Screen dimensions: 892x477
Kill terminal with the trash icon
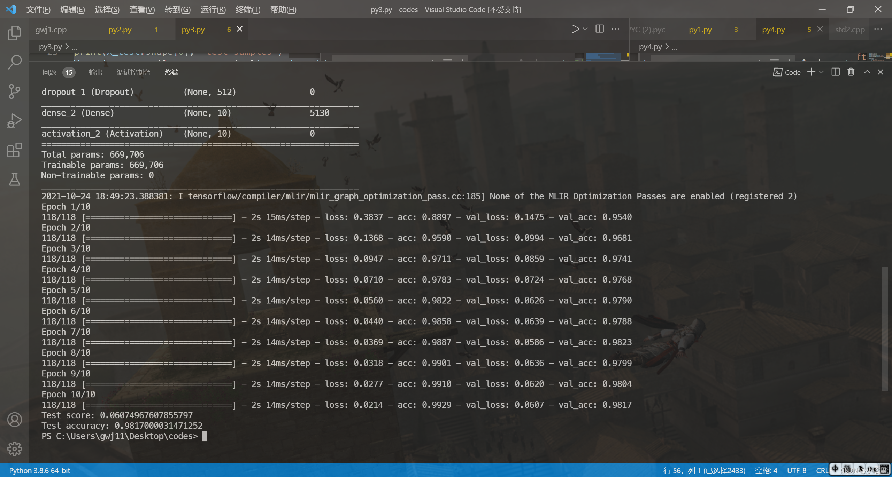click(x=851, y=72)
